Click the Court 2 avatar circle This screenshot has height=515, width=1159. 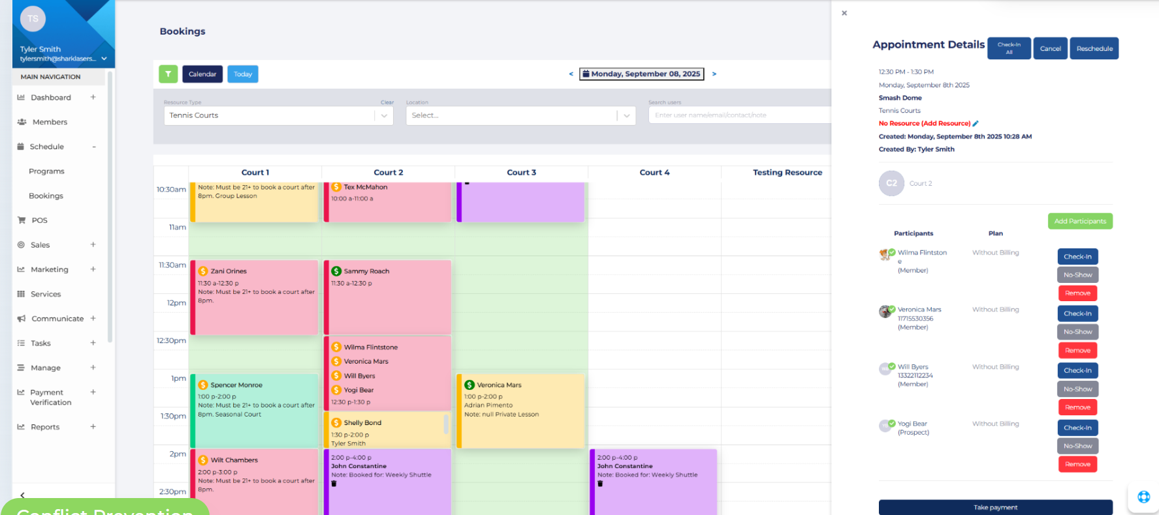tap(891, 183)
